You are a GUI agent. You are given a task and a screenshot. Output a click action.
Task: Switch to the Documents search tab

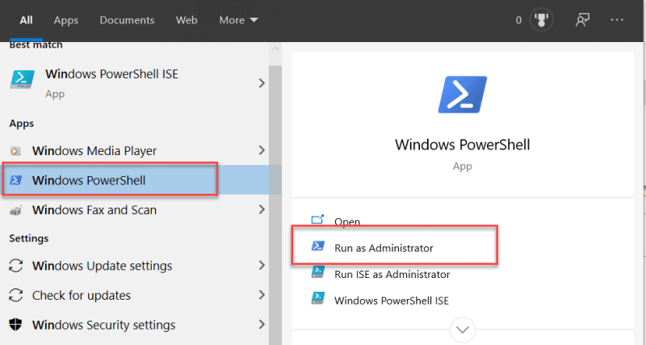[127, 20]
